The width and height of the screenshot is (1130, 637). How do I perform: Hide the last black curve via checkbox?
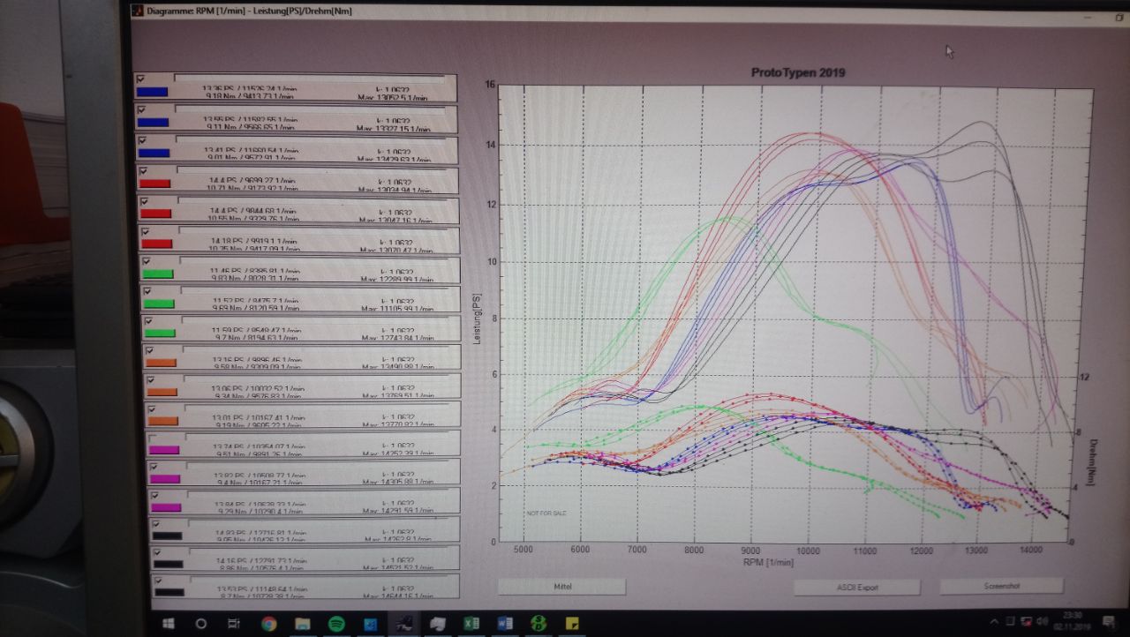(157, 581)
